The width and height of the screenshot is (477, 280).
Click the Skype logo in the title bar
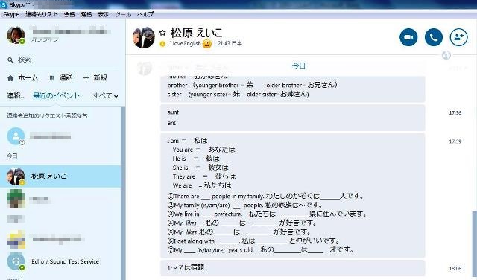click(x=4, y=4)
